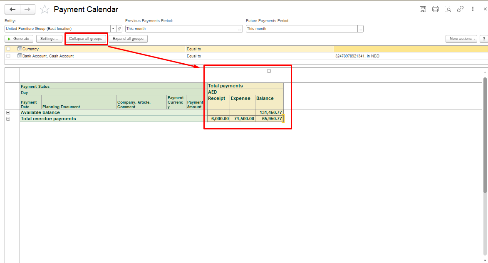The width and height of the screenshot is (488, 263).
Task: Click the forward navigation arrow
Action: [27, 9]
